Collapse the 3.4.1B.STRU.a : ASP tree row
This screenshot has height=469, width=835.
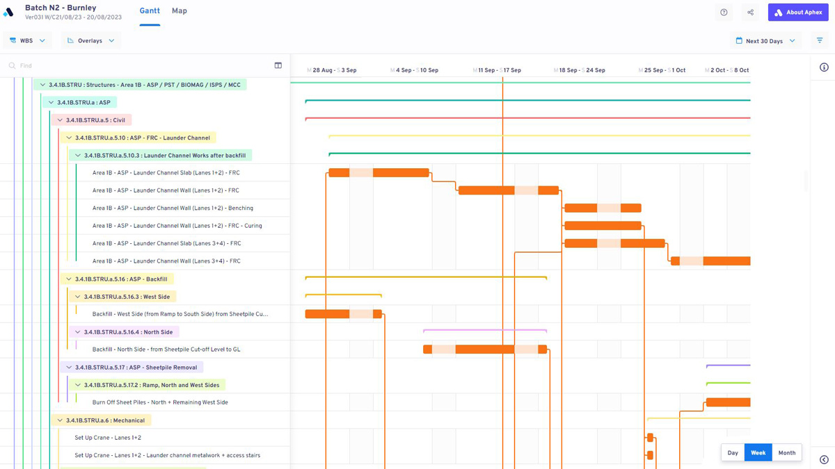pos(49,101)
